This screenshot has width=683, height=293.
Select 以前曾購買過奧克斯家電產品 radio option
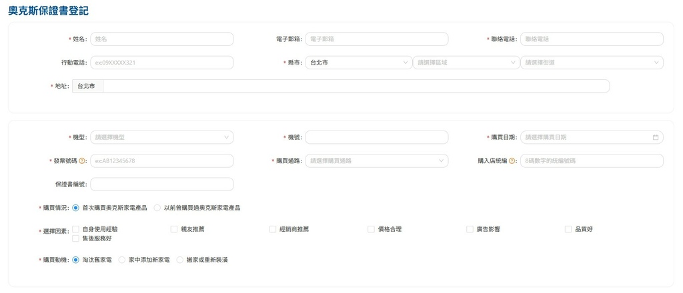[157, 208]
